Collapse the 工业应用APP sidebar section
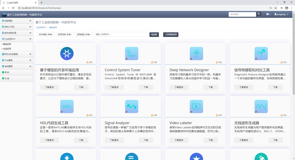The image size is (295, 160). point(17,39)
